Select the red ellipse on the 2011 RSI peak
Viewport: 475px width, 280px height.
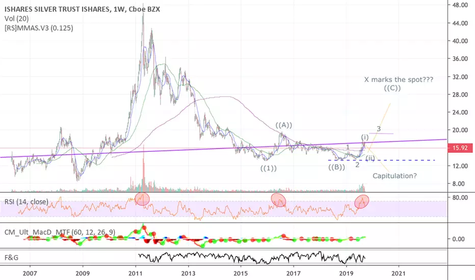142,199
